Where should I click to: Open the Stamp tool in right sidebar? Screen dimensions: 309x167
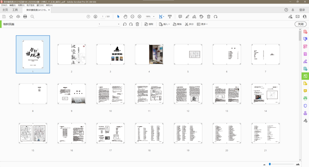(305, 113)
